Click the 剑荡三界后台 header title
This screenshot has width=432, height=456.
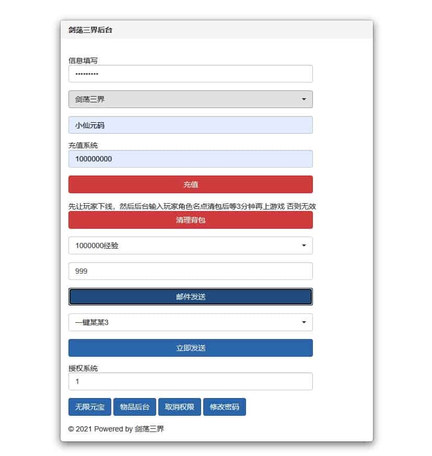point(90,30)
